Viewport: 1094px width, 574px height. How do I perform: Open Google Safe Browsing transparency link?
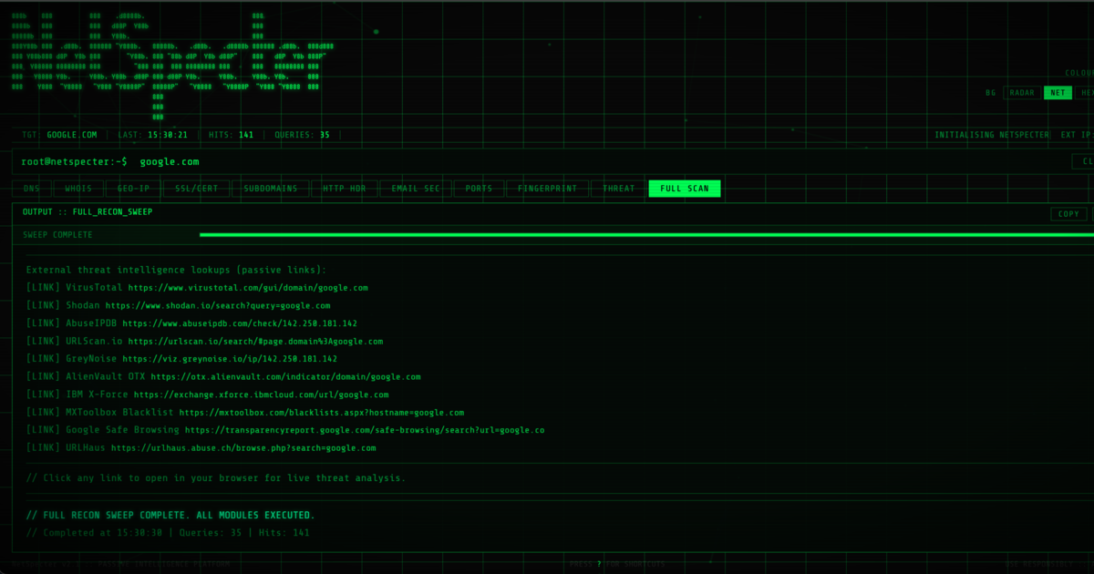[x=365, y=430]
